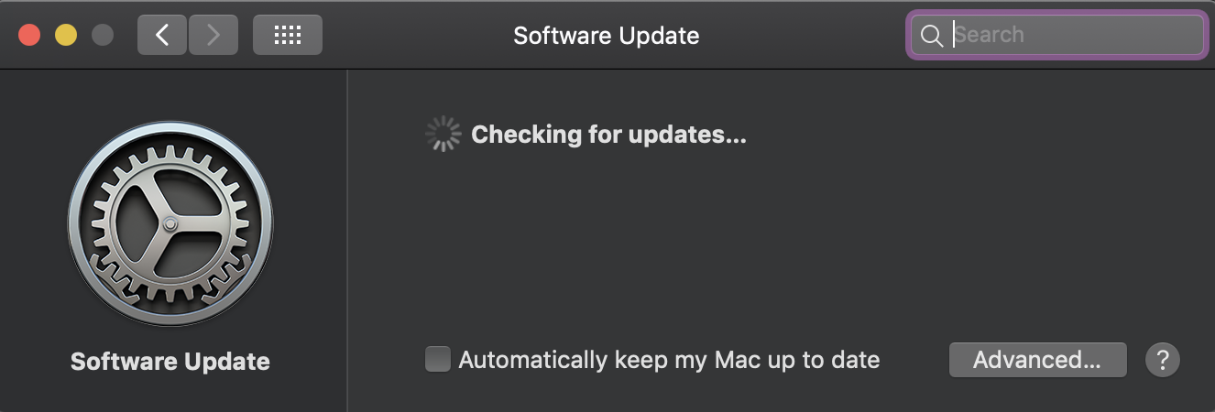This screenshot has height=412, width=1215.
Task: Click the large Software Update gear icon
Action: 170,223
